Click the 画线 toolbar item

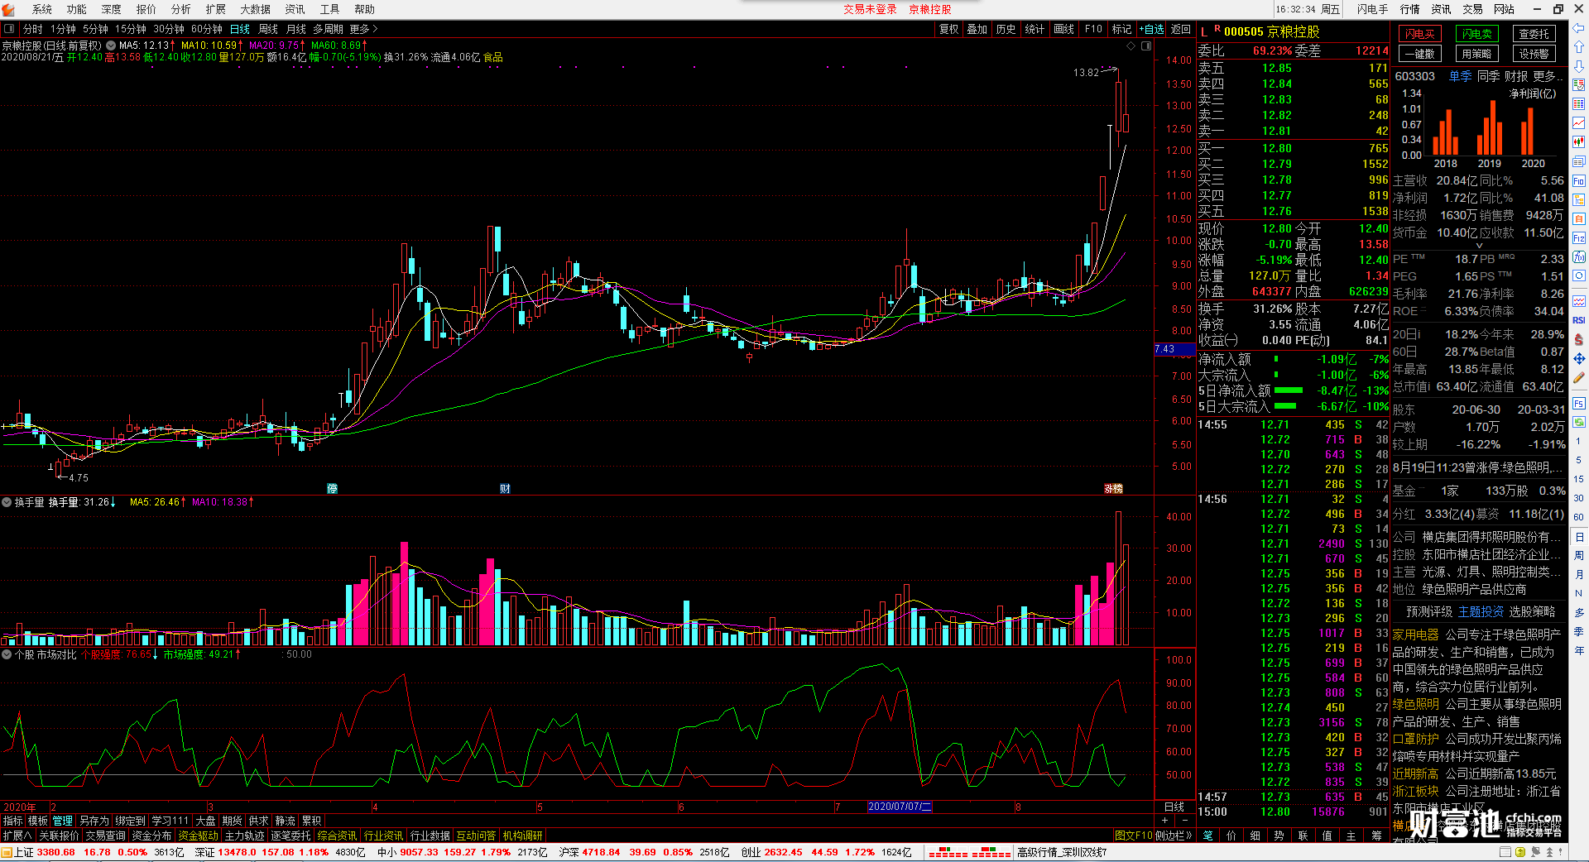click(x=1063, y=29)
